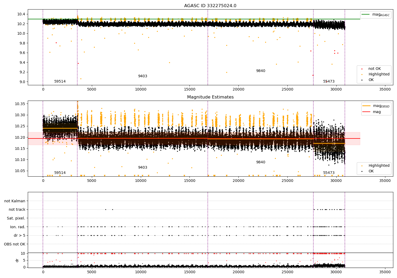Screen dimensions: 397x278
Task: Click y-axis tick 10.05 on middle plot
Action: tap(20, 171)
